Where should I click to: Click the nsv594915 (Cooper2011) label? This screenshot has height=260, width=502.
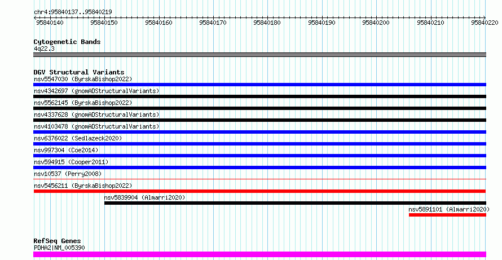coord(71,162)
